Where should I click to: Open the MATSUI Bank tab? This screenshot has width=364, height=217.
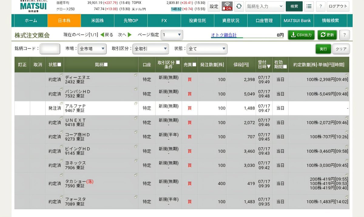coord(297,21)
